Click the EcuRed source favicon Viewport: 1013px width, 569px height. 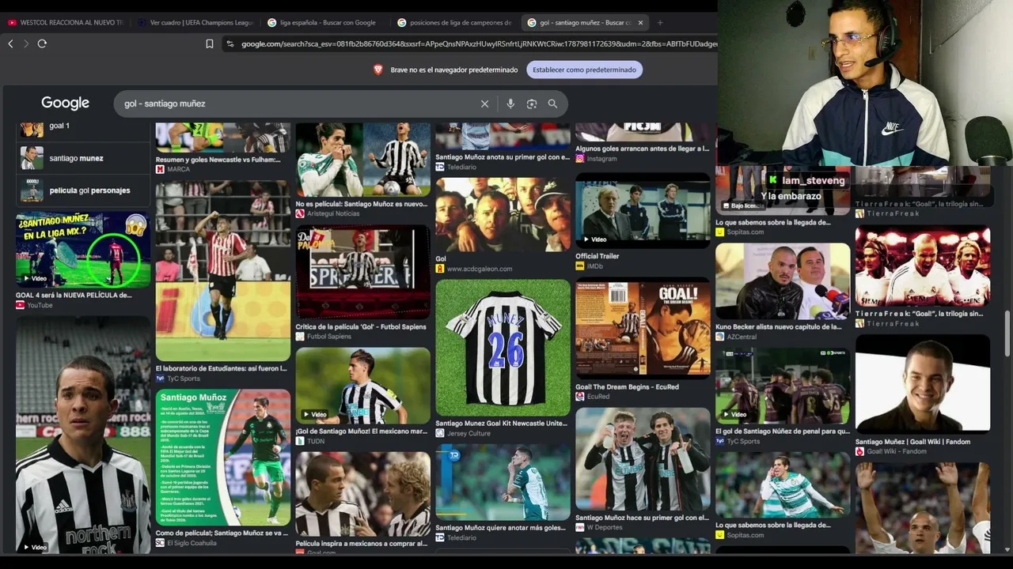click(x=580, y=397)
